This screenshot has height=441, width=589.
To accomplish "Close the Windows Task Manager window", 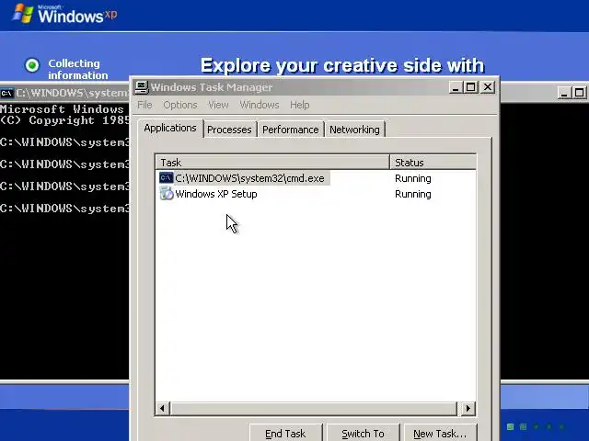I will [487, 87].
